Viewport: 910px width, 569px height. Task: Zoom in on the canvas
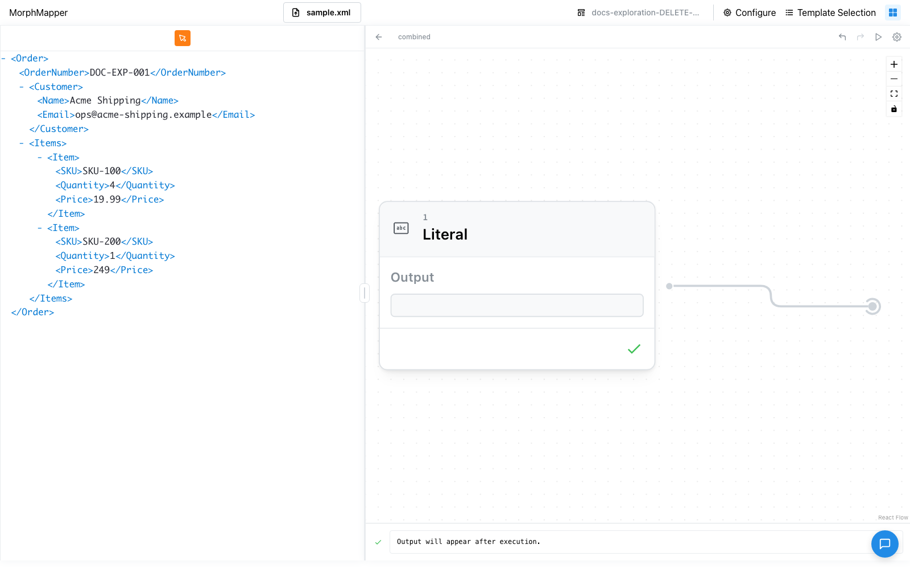click(894, 64)
